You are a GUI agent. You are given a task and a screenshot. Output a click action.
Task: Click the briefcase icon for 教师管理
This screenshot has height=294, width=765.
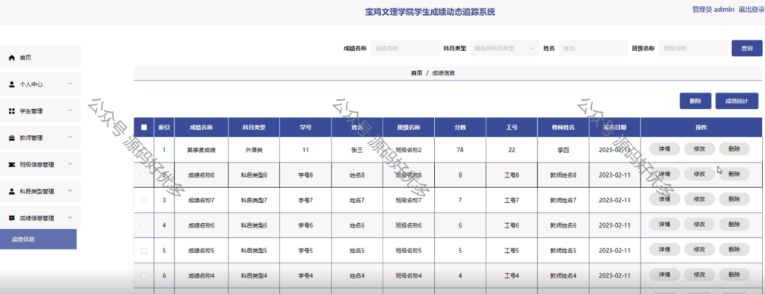pos(12,138)
